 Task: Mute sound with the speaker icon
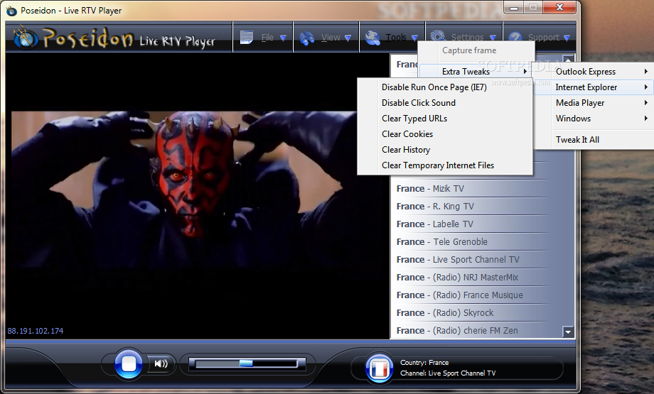[x=161, y=363]
